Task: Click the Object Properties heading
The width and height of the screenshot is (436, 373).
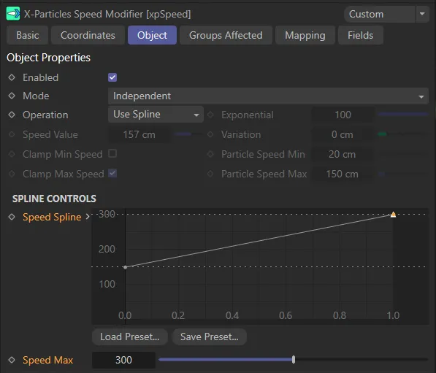Action: 48,58
